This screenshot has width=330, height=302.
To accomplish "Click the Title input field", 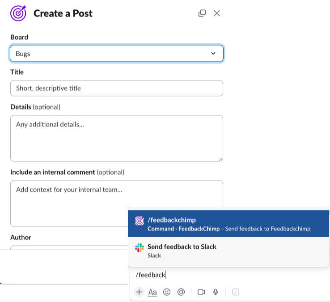I will 116,88.
